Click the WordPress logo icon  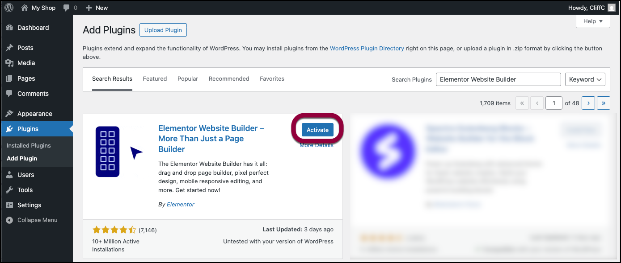coord(9,8)
